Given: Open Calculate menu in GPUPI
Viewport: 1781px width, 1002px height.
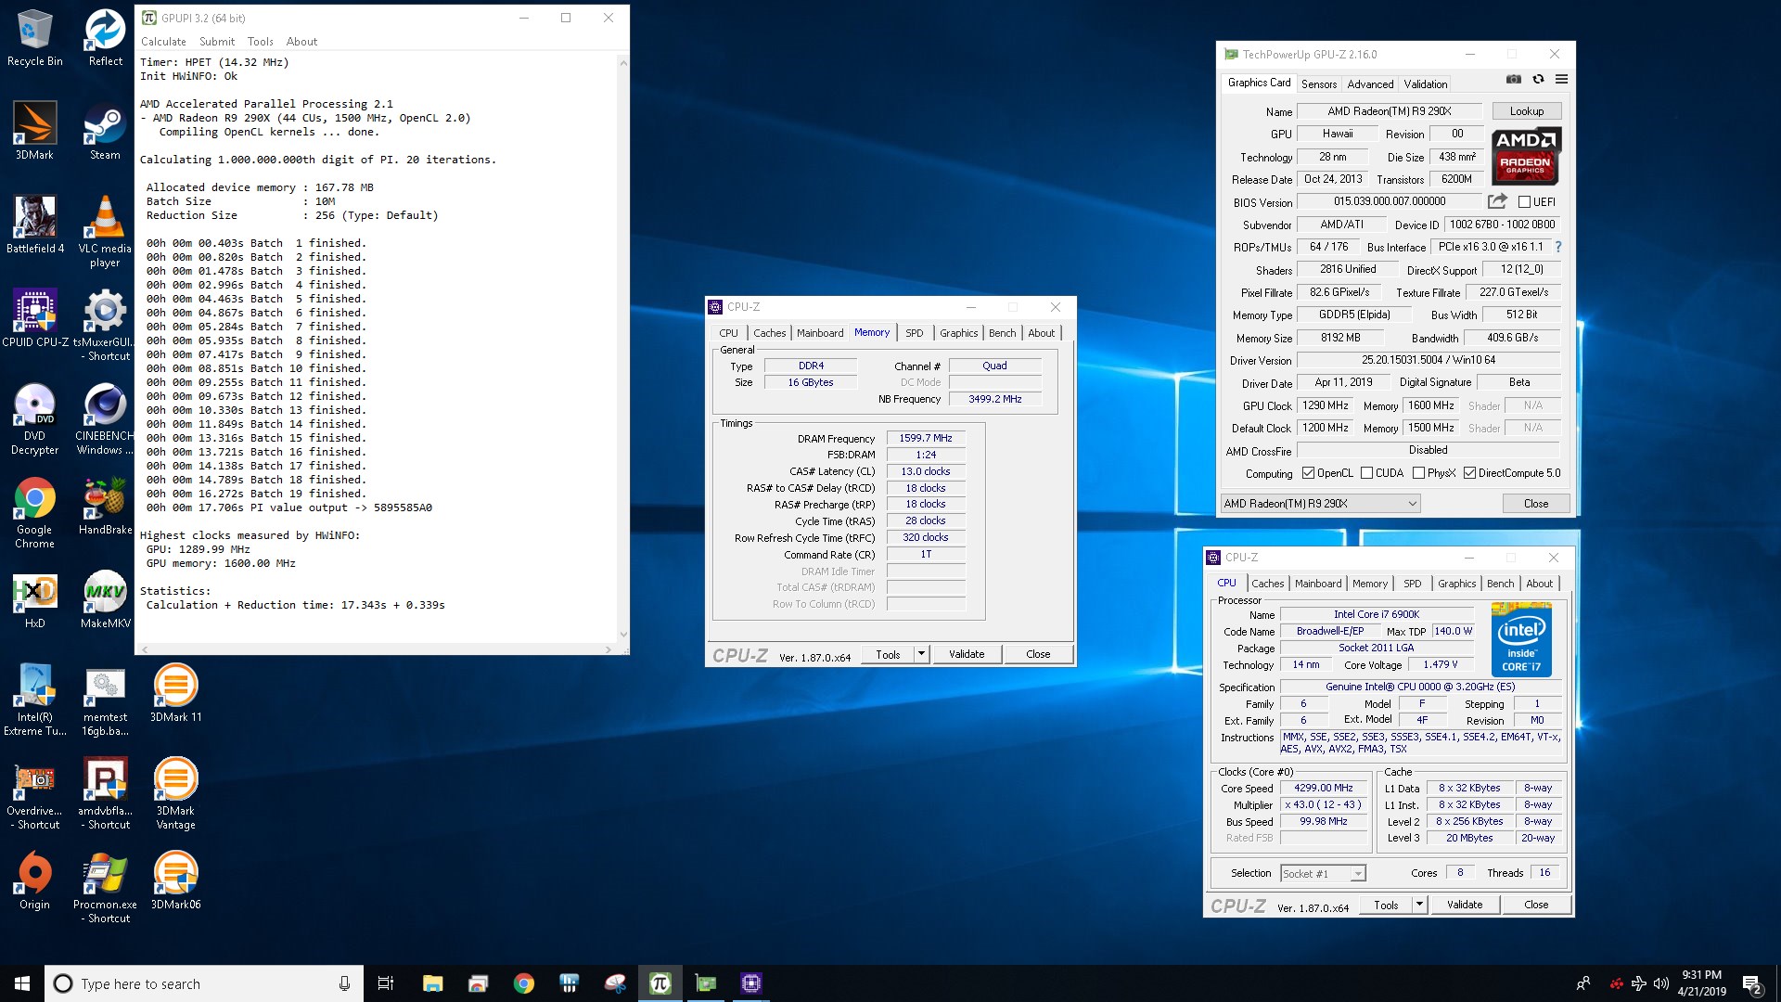Looking at the screenshot, I should tap(163, 42).
